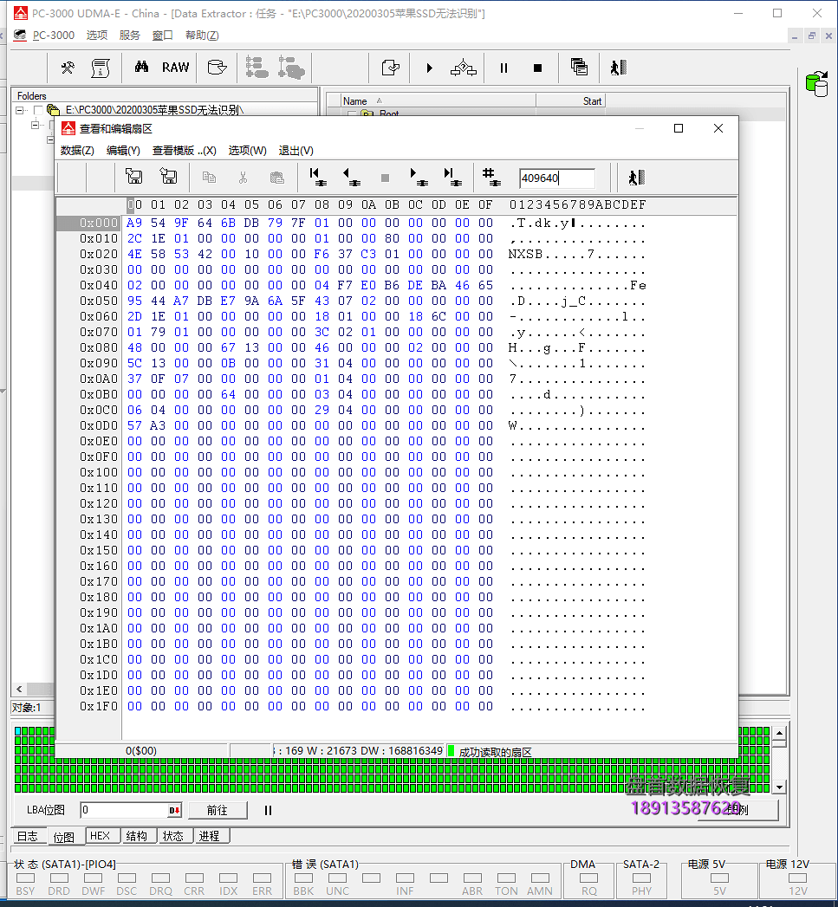Screen dimensions: 838x907
Task: Open the 窗口 menu in main window
Action: 163,36
